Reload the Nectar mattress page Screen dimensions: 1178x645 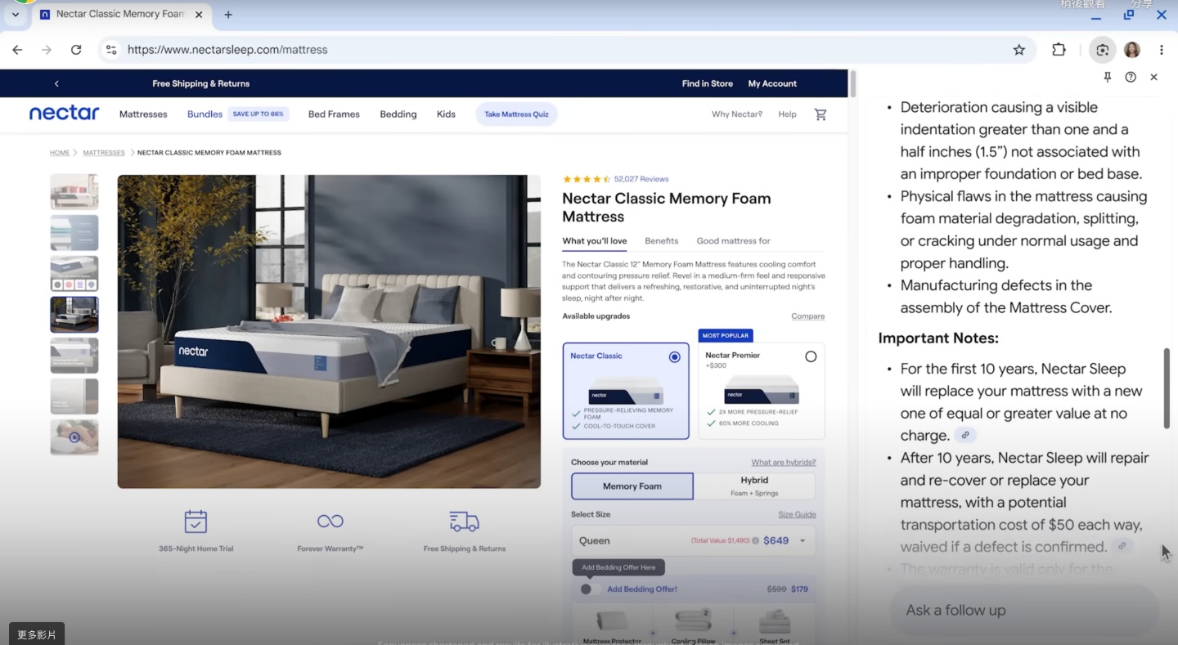(x=76, y=50)
